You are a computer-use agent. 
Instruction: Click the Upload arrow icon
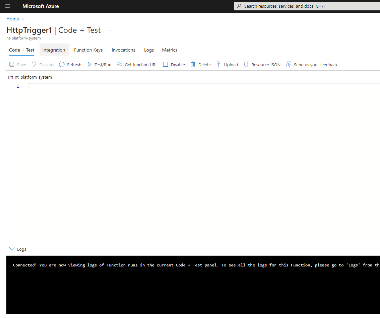pos(218,64)
